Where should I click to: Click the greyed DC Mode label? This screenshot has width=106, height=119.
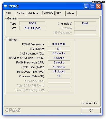pos(66,28)
